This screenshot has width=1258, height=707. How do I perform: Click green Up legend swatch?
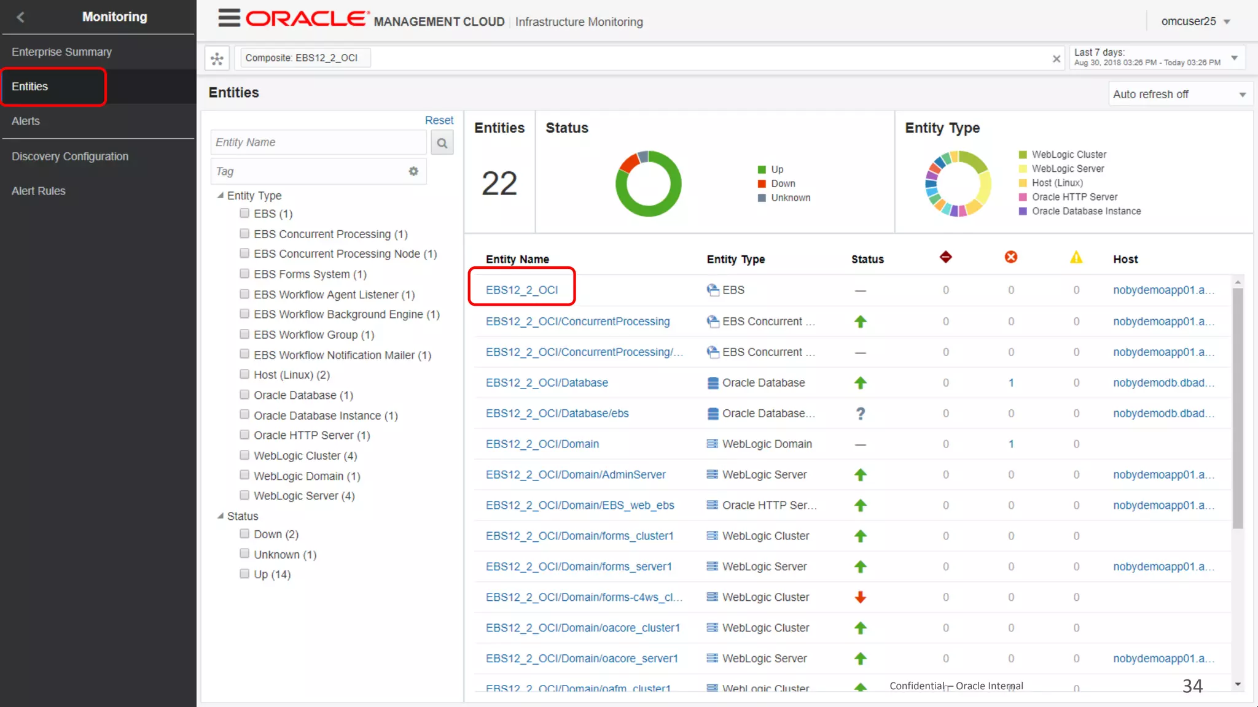pos(762,169)
